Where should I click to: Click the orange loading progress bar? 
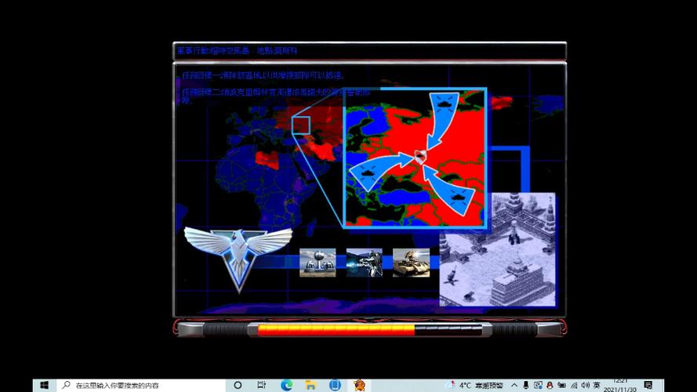(337, 329)
